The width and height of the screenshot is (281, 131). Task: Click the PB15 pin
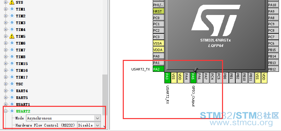click(273, 50)
